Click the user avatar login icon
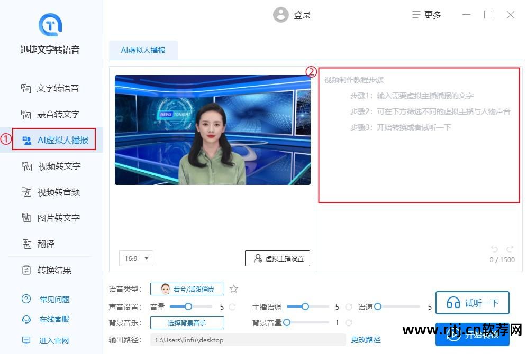Screen dimensions: 527x354 (280, 15)
